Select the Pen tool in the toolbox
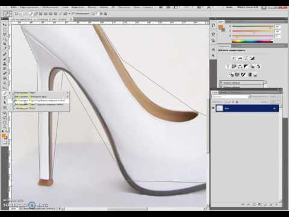 (x=5, y=93)
